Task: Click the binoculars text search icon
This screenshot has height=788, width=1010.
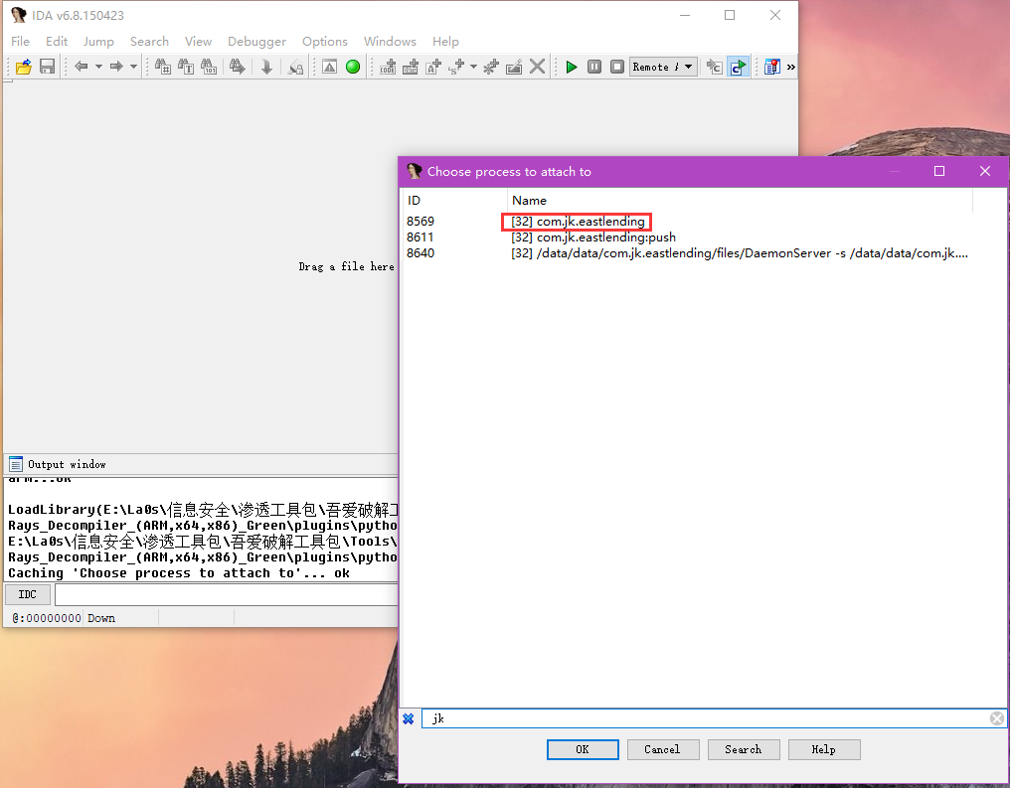Action: click(186, 67)
